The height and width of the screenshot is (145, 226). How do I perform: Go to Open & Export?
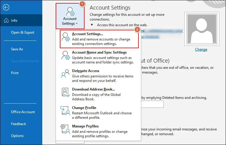(23, 32)
